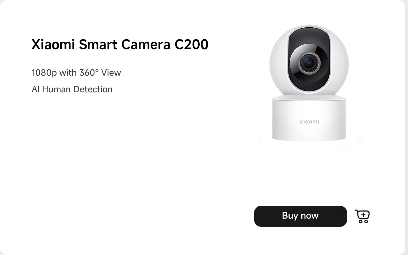Open the Xiaomi Smart Camera C200 title
This screenshot has height=255, width=408.
[x=120, y=45]
